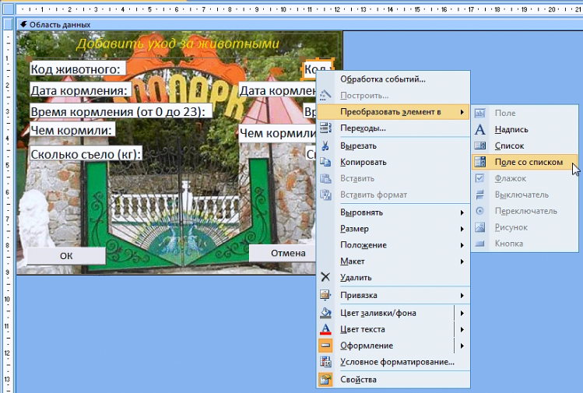Click the Область данных section header
Screen dimensions: 583x393
(60, 25)
